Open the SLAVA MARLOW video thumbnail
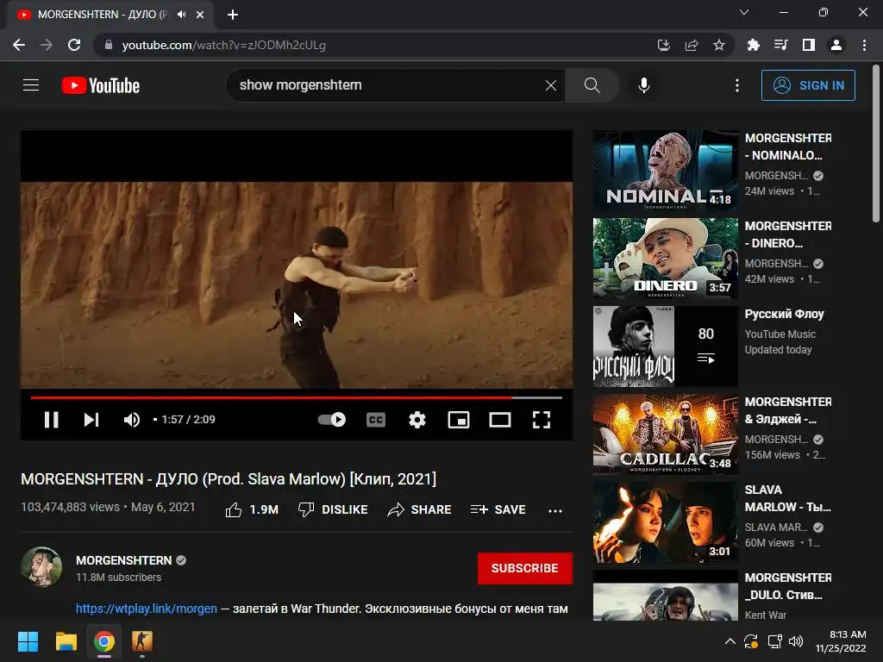Image resolution: width=883 pixels, height=662 pixels. pos(666,522)
